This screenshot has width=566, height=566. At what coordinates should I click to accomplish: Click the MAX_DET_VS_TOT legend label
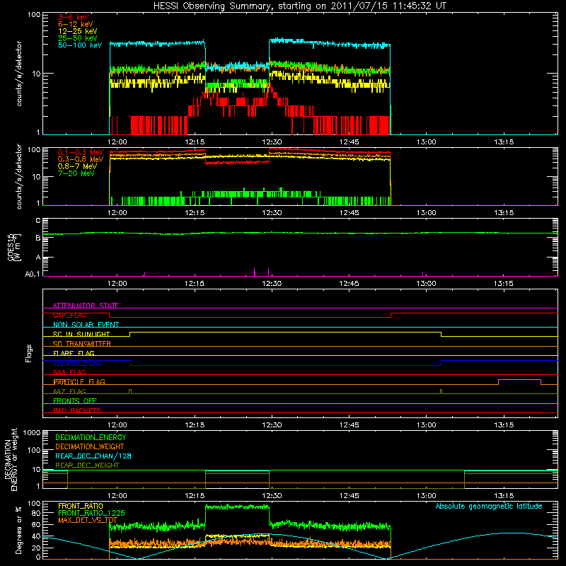coord(88,520)
